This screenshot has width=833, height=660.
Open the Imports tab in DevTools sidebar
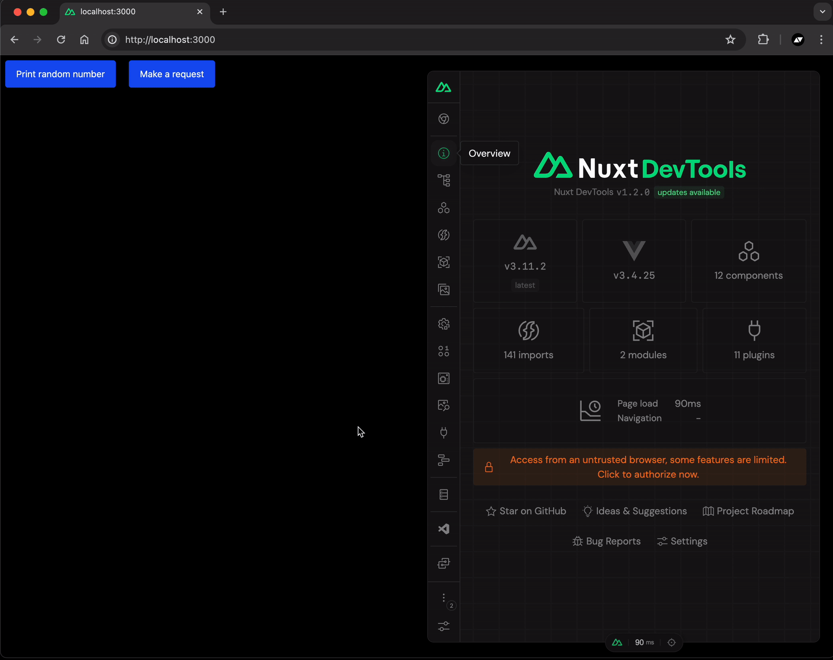point(444,235)
